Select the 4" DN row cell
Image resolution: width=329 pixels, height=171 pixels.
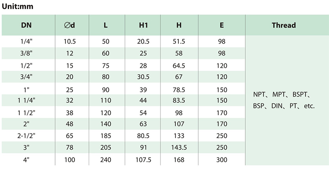tap(26, 159)
